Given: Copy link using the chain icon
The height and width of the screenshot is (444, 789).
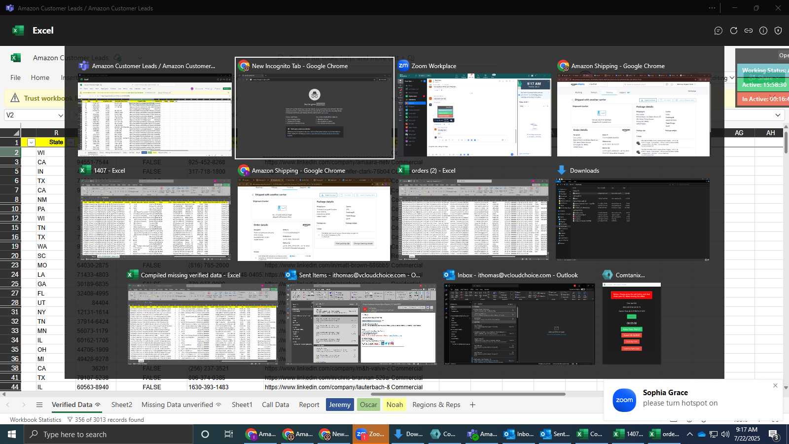Looking at the screenshot, I should (749, 31).
